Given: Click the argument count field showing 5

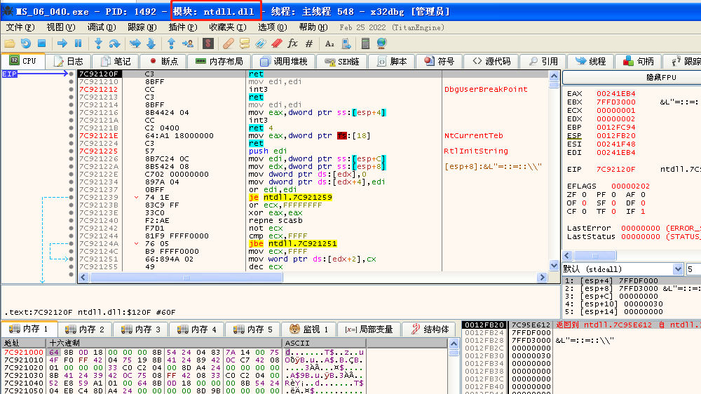Looking at the screenshot, I should point(693,269).
